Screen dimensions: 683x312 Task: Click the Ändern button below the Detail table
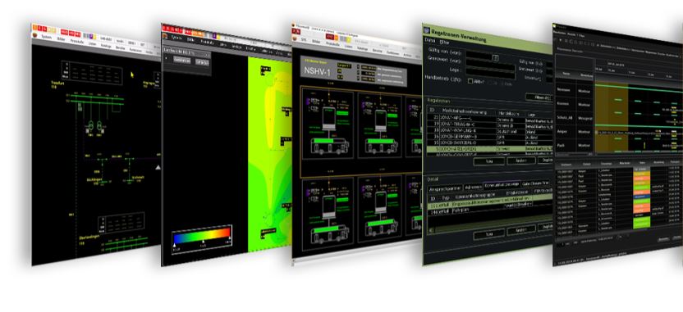(521, 231)
